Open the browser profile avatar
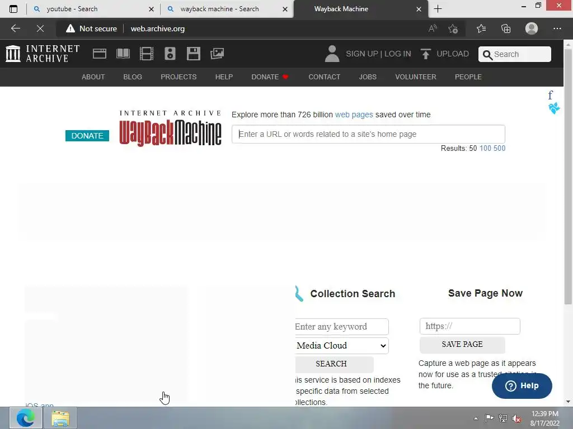Screen dimensions: 573x429 coord(532,28)
